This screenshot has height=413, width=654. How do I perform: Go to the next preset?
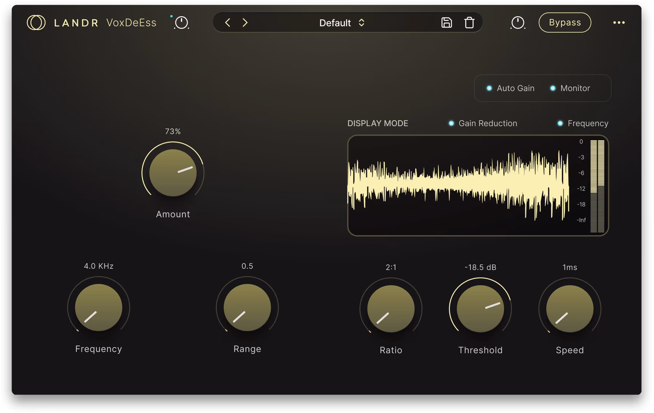245,23
